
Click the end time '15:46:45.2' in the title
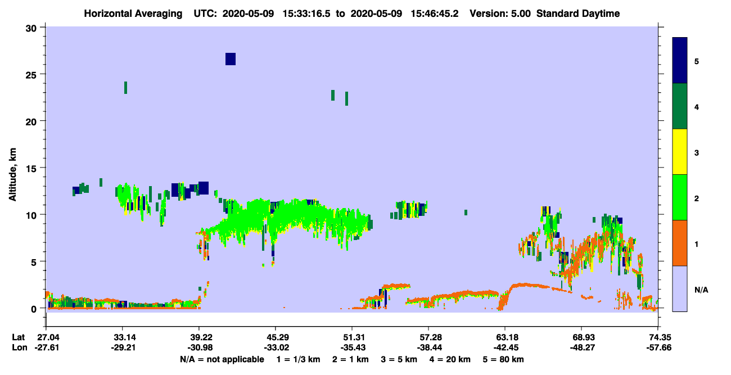coord(435,13)
